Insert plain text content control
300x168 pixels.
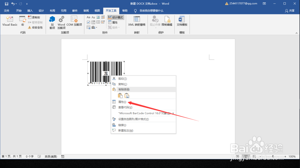93,17
